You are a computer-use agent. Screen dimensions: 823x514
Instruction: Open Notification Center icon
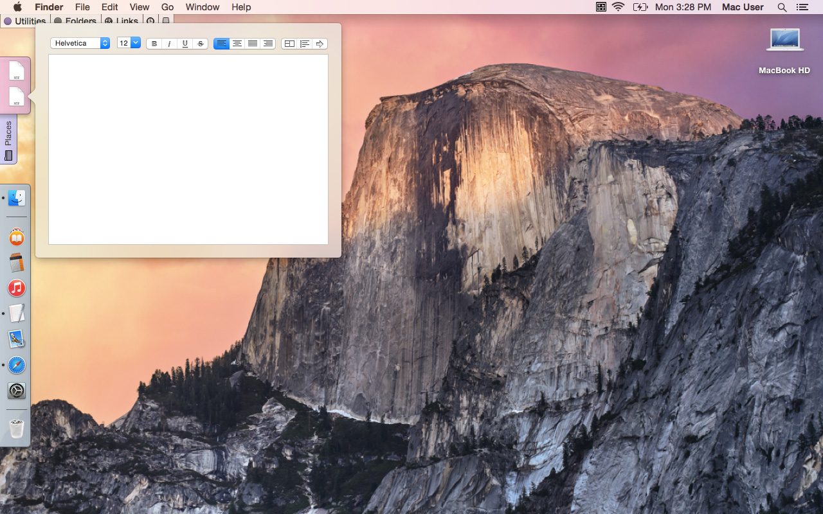click(802, 7)
